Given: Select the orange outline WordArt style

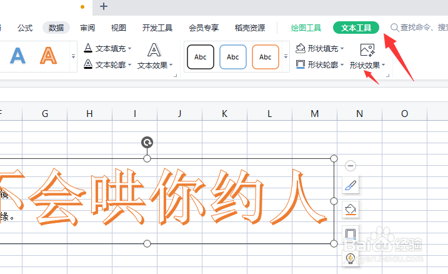Looking at the screenshot, I should [x=48, y=56].
